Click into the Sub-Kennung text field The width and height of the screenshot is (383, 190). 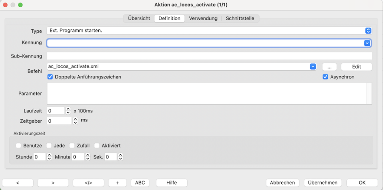[209, 56]
